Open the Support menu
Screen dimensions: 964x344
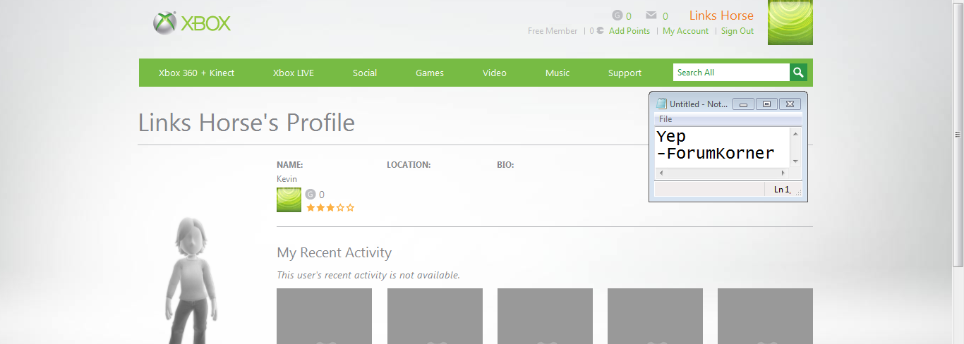tap(625, 73)
